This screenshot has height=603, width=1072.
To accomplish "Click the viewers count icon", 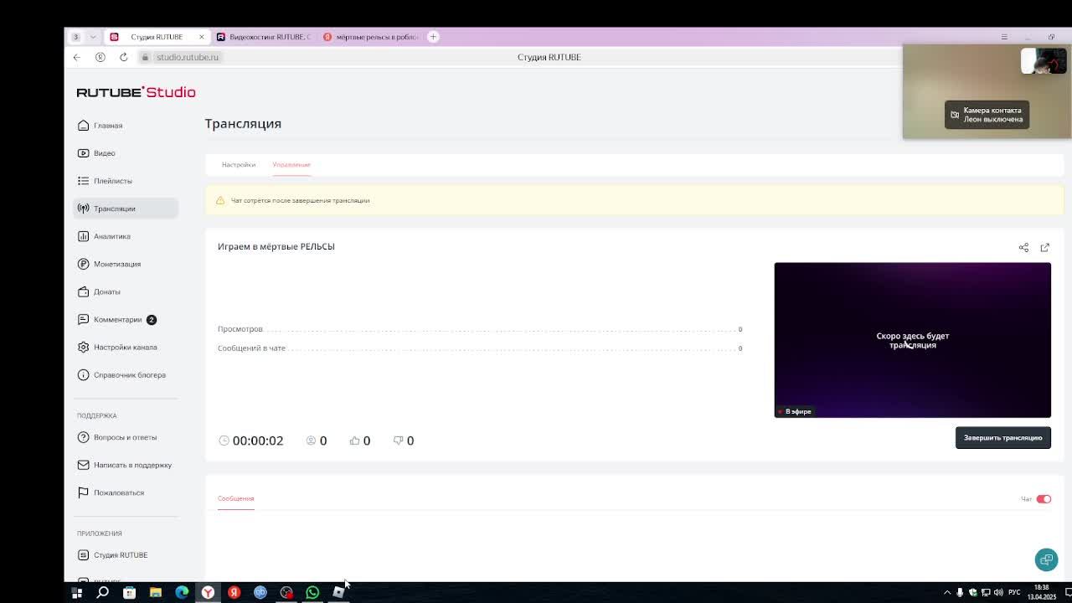I will point(311,441).
